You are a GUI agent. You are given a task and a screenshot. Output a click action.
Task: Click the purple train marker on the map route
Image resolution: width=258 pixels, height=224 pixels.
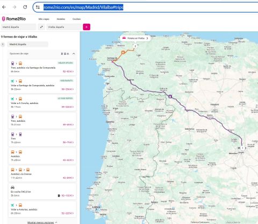(x=170, y=96)
